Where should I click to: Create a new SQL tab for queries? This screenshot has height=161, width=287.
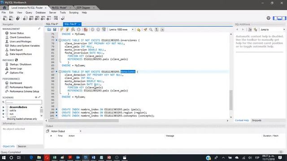(5, 18)
